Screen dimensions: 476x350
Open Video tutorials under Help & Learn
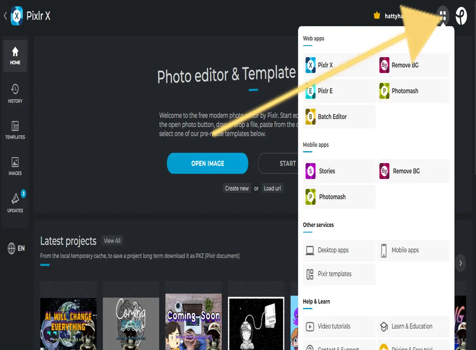(x=339, y=327)
